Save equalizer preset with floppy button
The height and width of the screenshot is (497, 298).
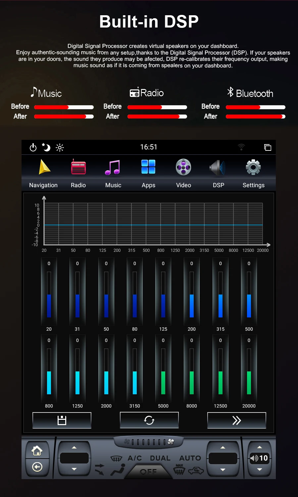click(62, 420)
